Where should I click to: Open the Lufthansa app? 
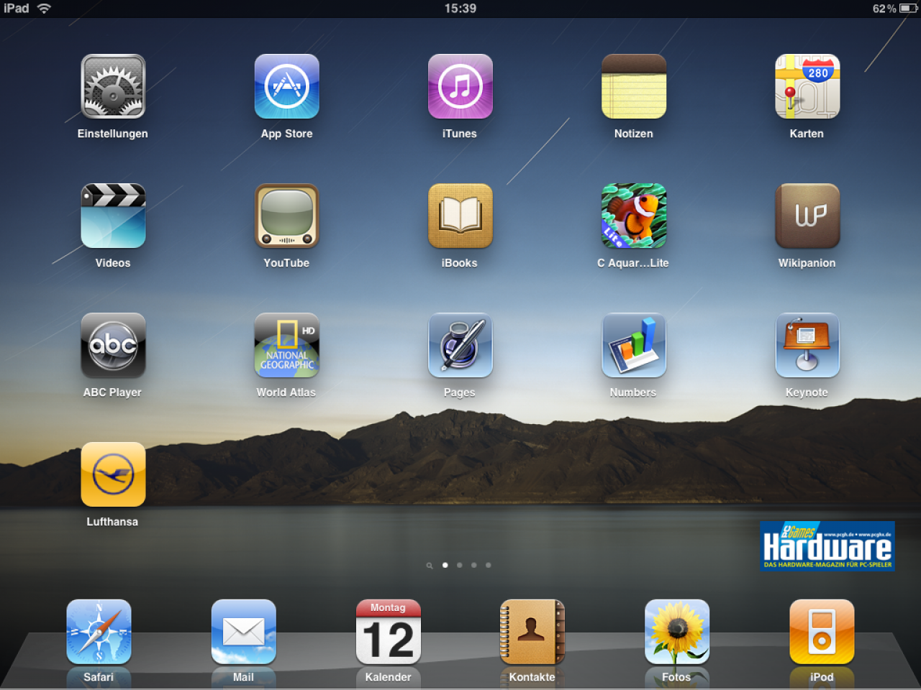point(113,474)
